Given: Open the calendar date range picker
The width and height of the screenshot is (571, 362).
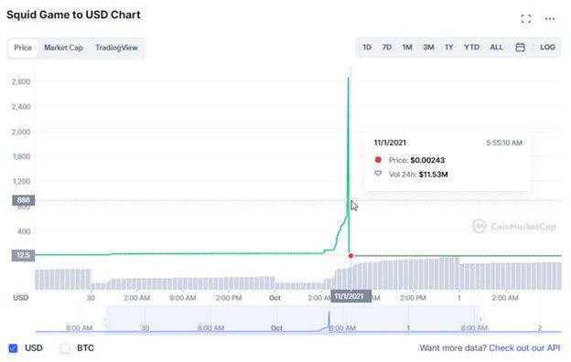Looking at the screenshot, I should 520,48.
